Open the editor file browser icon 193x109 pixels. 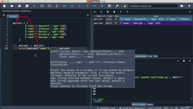[4, 15]
